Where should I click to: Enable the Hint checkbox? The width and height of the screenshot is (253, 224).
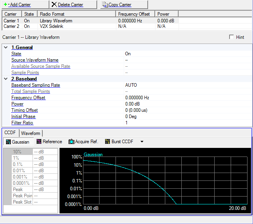(232, 37)
